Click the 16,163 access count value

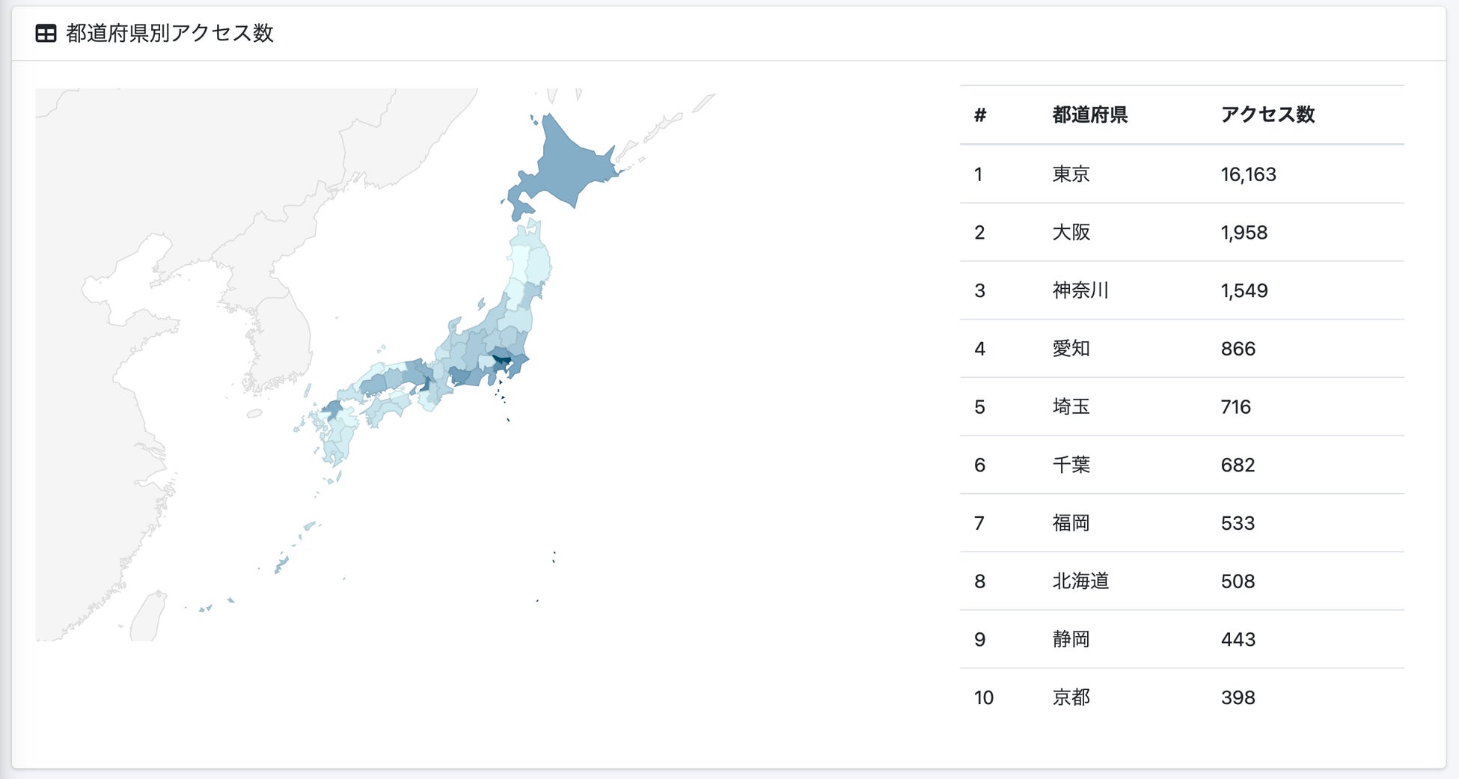pyautogui.click(x=1248, y=174)
